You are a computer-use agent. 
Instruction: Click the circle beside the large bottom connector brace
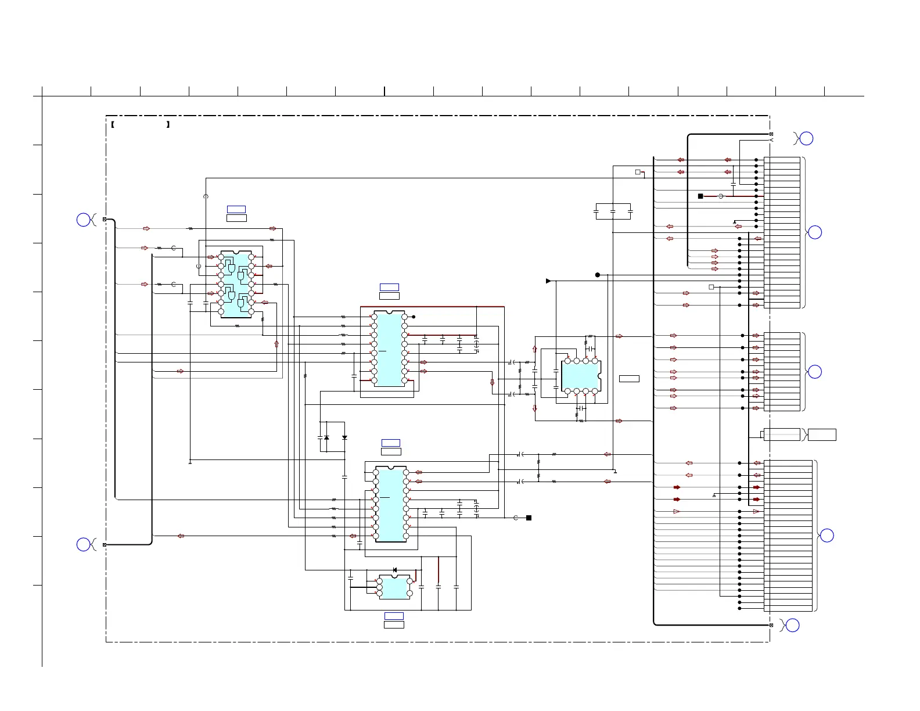click(826, 536)
